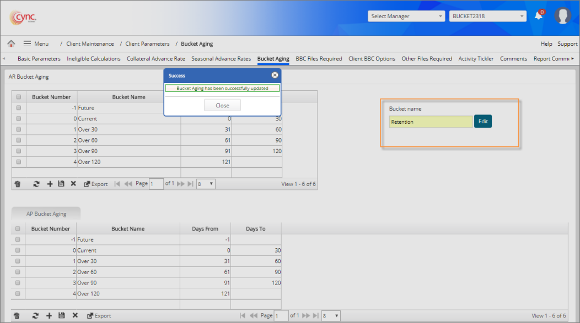Add a new row to AR Bucket Aging
Viewport: 580px width, 323px height.
50,184
